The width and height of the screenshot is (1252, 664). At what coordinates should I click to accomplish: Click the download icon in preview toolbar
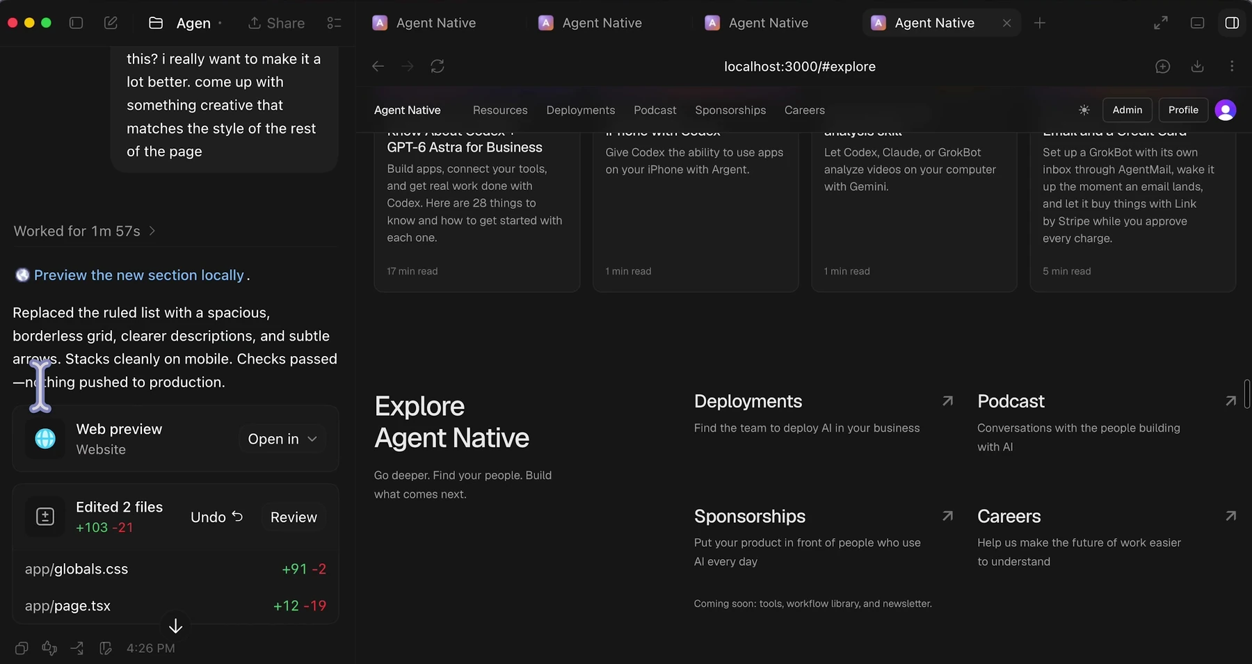pos(1197,66)
